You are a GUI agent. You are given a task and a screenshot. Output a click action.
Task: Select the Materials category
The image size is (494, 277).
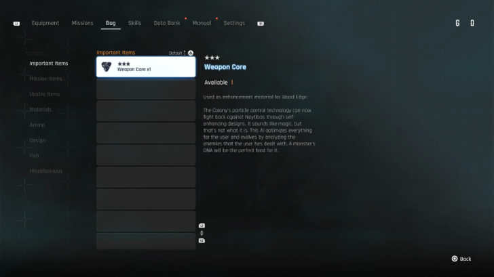[40, 110]
